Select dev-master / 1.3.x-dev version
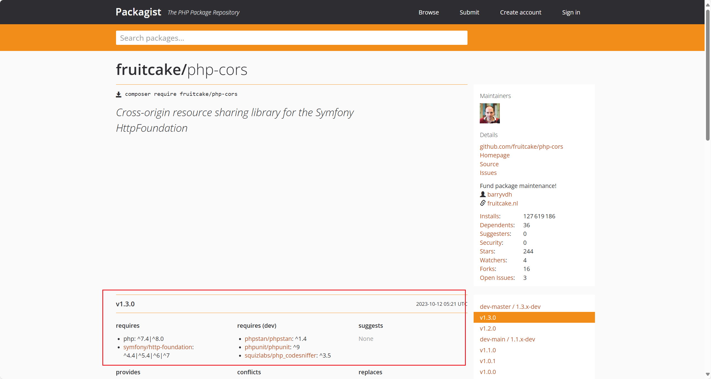This screenshot has height=379, width=711. pos(510,307)
